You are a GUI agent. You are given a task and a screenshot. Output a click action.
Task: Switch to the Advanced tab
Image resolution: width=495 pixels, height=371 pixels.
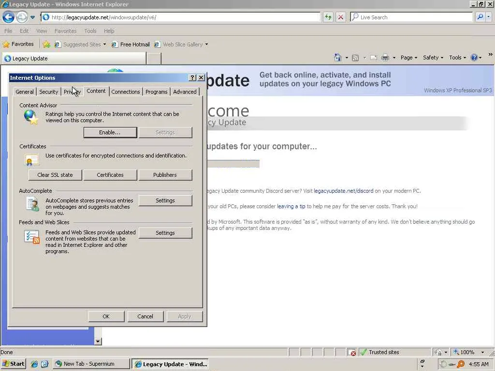pos(185,92)
